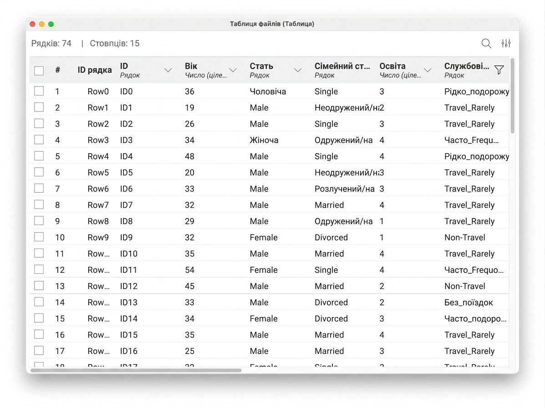Viewport: 545px width, 408px height.
Task: Open table settings sliders icon
Action: [506, 43]
